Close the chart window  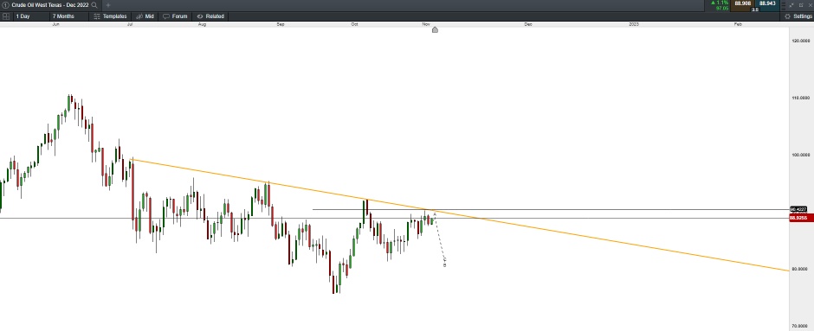(x=810, y=4)
